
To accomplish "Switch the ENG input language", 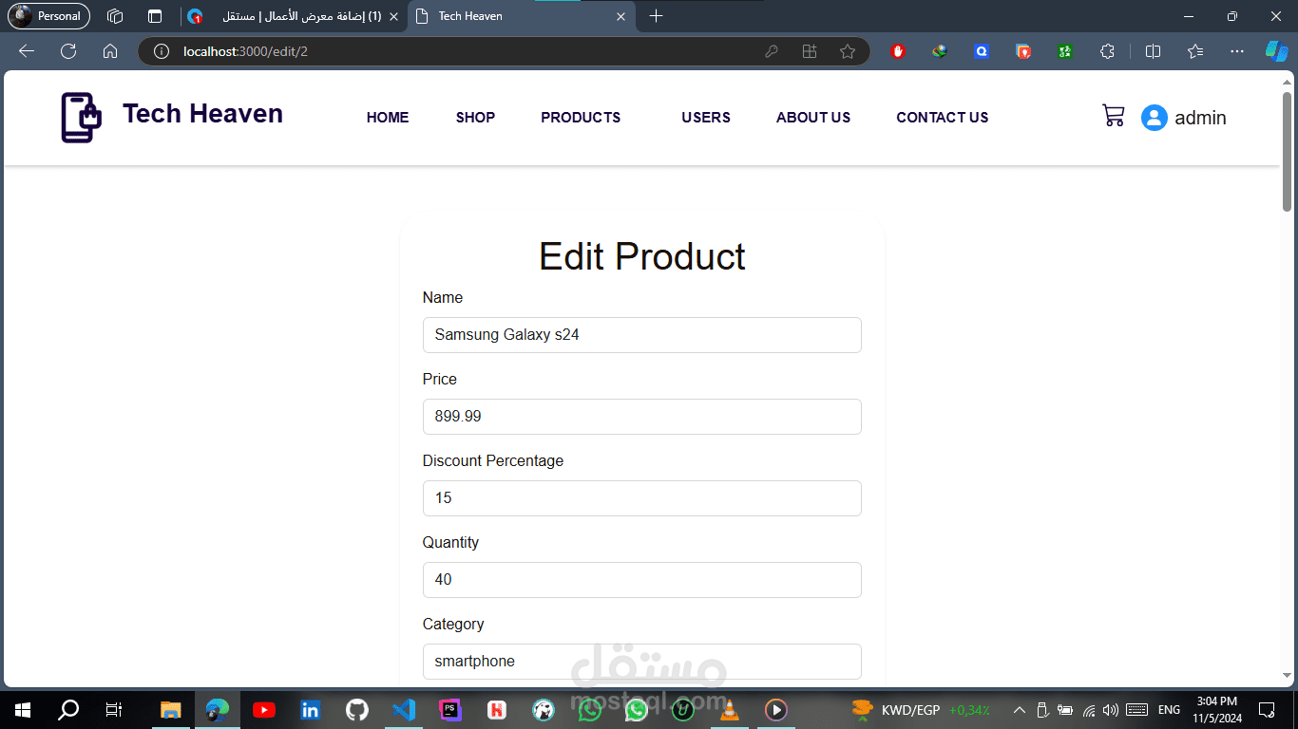I will tap(1169, 710).
